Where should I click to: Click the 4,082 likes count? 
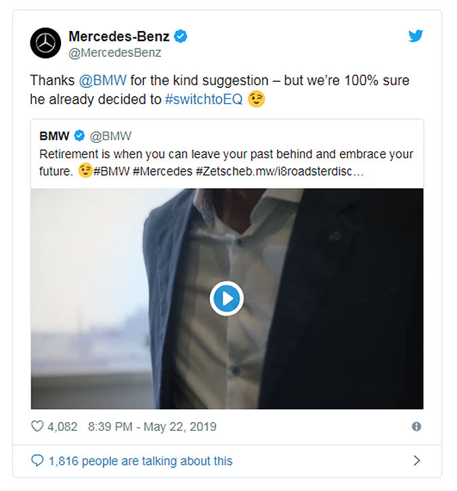[x=62, y=427]
